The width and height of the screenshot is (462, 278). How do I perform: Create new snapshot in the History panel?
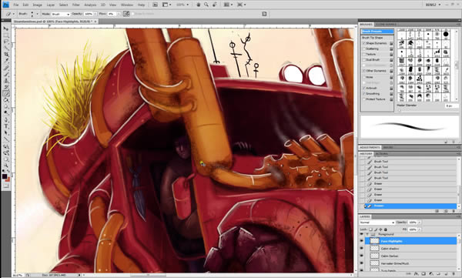(x=446, y=211)
